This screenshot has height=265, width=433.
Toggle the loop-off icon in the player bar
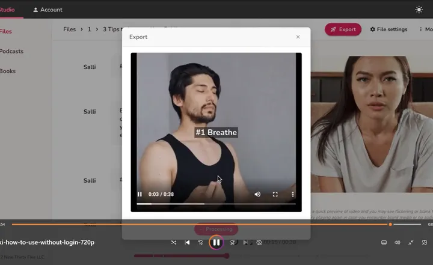coord(259,242)
